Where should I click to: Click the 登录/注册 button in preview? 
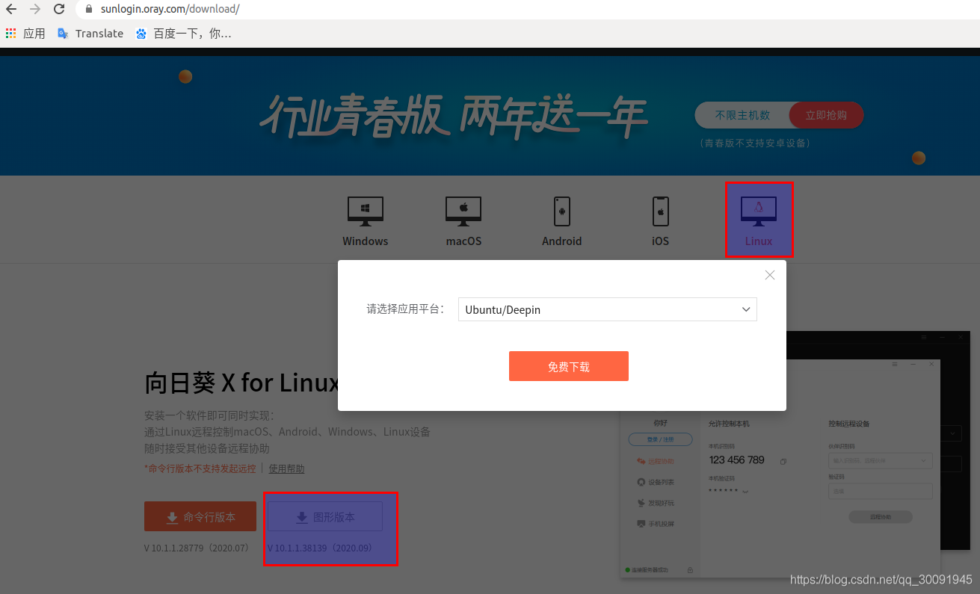tap(660, 439)
